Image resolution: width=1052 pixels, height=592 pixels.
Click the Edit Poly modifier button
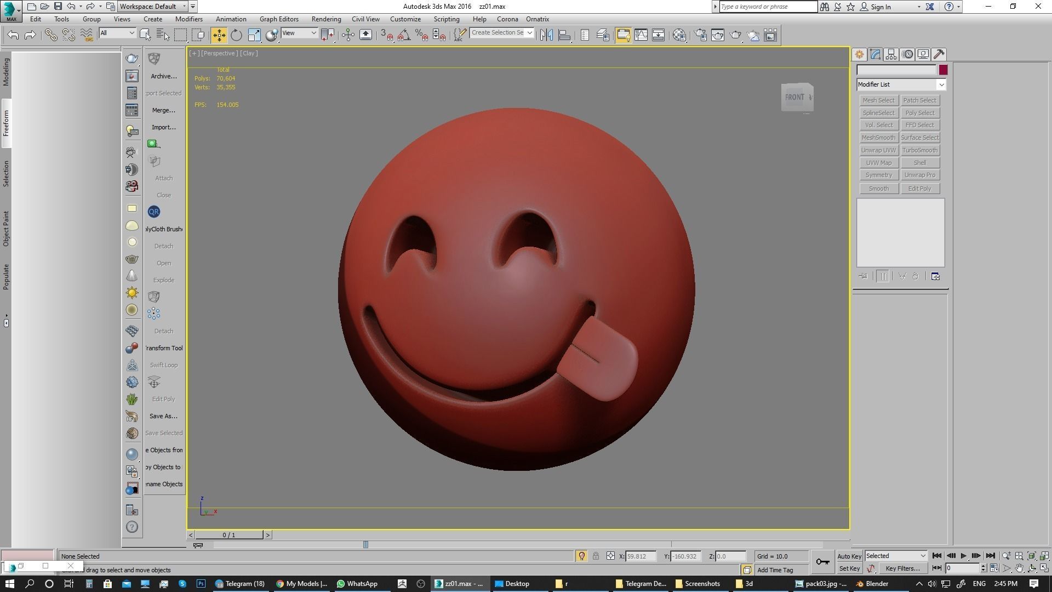pos(920,189)
